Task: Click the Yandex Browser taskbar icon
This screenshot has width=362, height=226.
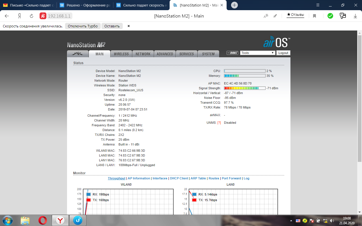Action: [60, 220]
